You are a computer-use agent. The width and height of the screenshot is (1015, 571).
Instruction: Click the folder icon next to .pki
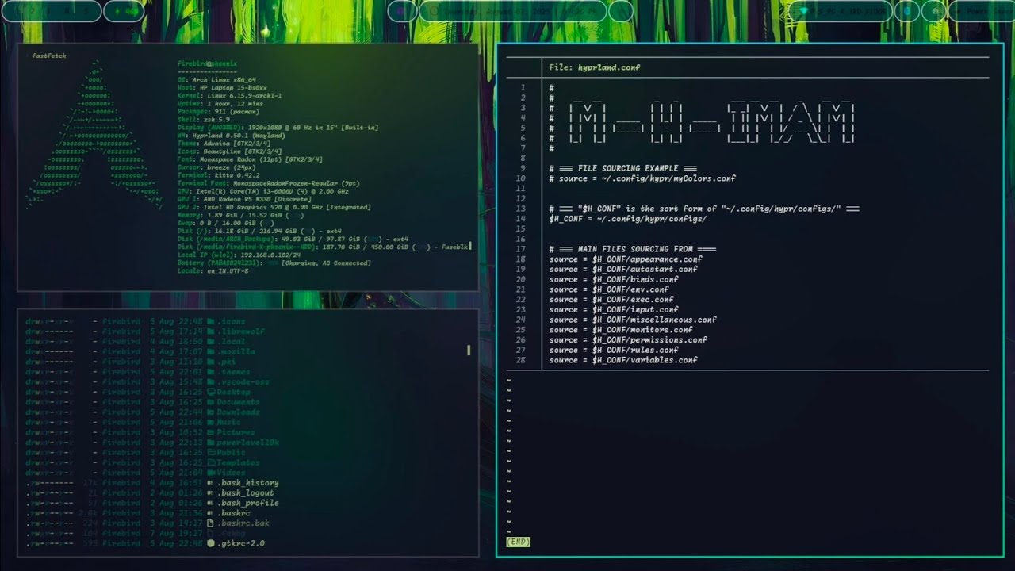click(x=211, y=362)
